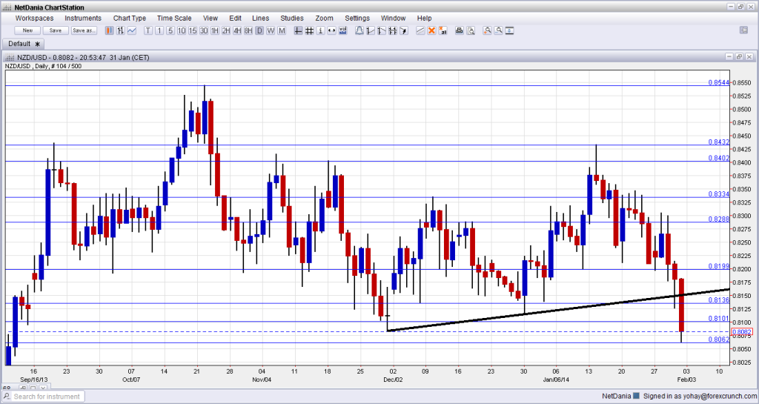Viewport: 759px width, 404px height.
Task: Select the daily 'D' time scale
Action: [259, 30]
